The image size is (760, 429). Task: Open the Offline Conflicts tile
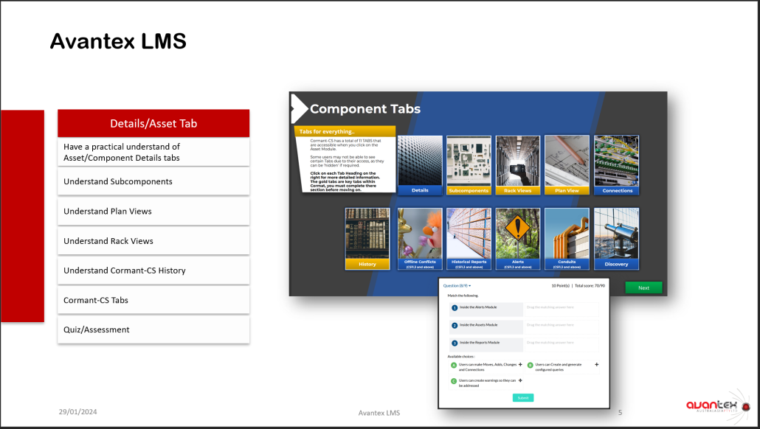[420, 239]
